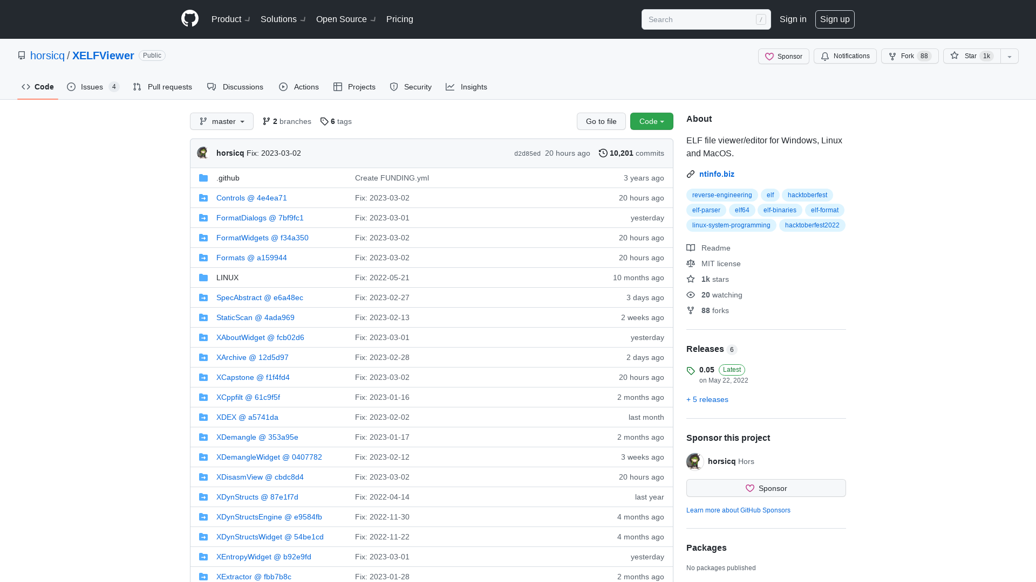
Task: Click the eye icon beside 20 watching
Action: tap(691, 295)
